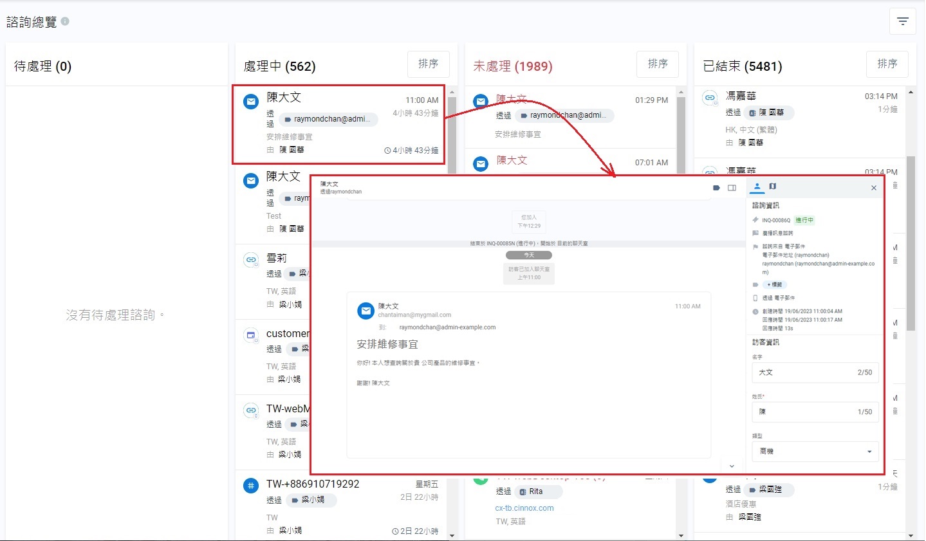Viewport: 926px width, 541px height.
Task: Open the filter options for the enquiry overview
Action: tap(902, 22)
